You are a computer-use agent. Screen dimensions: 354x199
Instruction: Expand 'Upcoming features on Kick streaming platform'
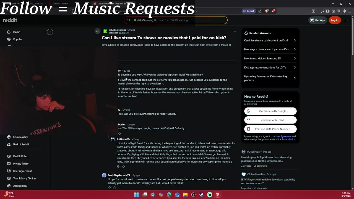tap(270, 78)
